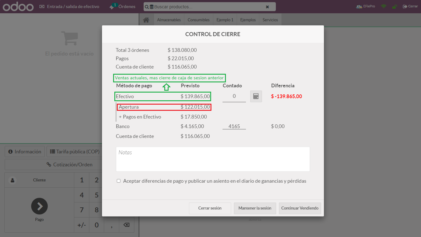
Task: Click the Wi-Fi connection status icon
Action: point(383,6)
